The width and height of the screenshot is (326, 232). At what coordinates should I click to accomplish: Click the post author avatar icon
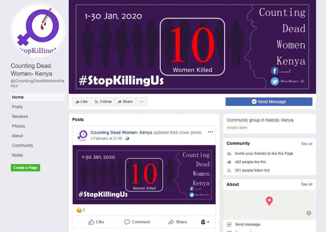(x=82, y=135)
